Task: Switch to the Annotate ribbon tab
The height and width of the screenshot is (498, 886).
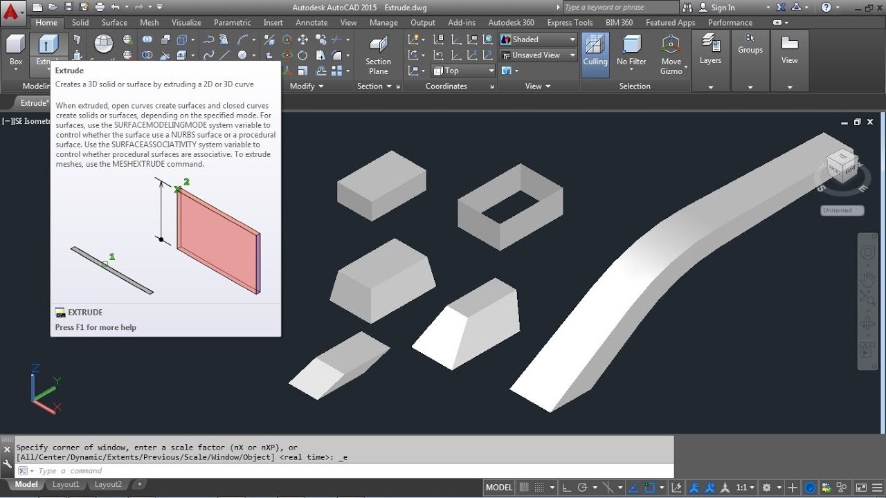Action: pyautogui.click(x=311, y=23)
